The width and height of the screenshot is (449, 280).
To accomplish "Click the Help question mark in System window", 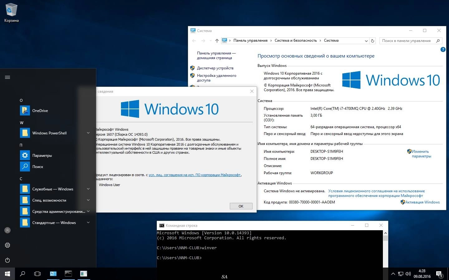I will tap(443, 49).
